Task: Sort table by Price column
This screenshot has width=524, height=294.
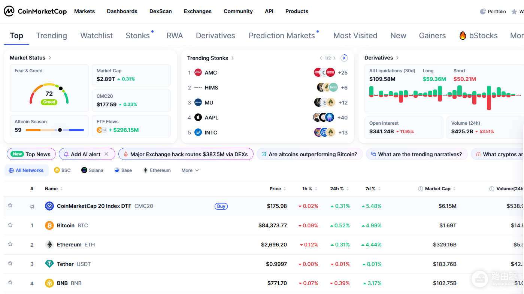Action: point(278,189)
